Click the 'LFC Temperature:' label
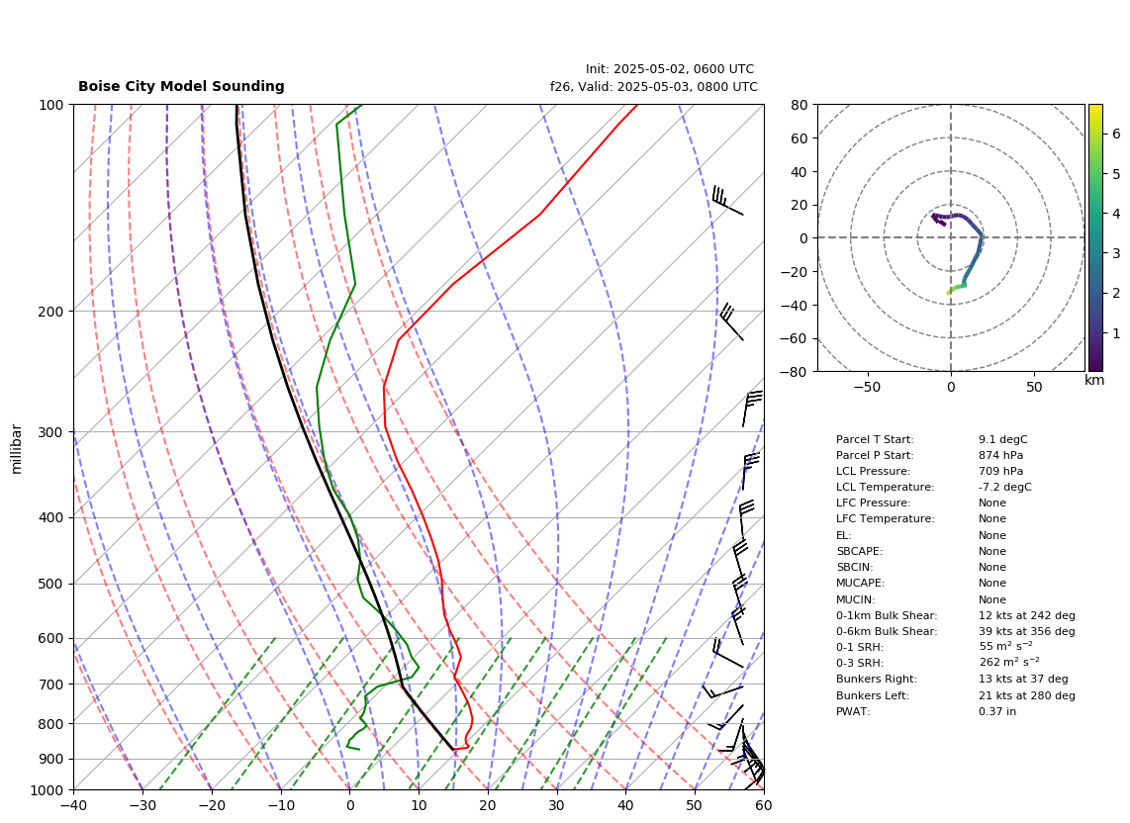 885,519
